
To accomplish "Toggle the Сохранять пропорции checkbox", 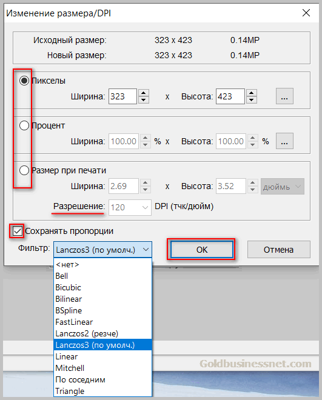I will 17,231.
